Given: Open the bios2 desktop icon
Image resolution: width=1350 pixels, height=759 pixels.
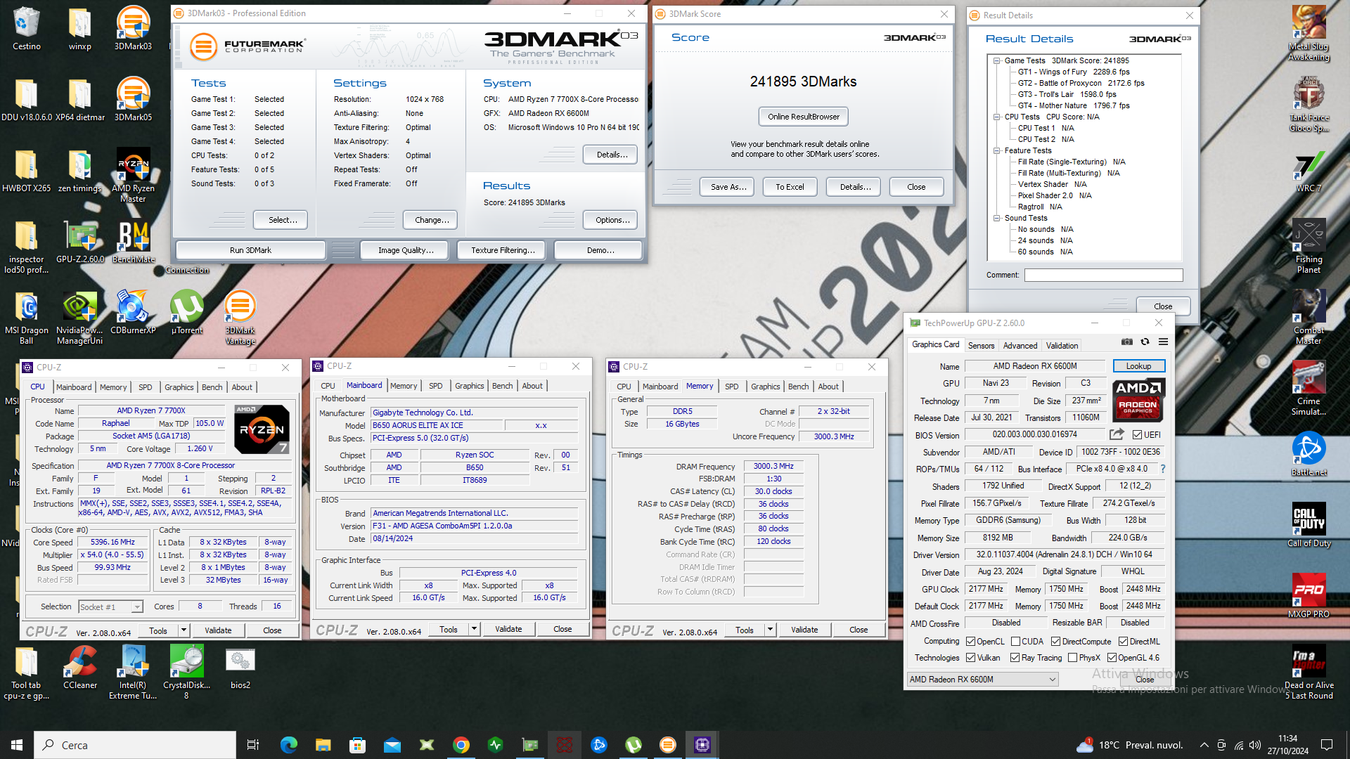Looking at the screenshot, I should pyautogui.click(x=240, y=668).
